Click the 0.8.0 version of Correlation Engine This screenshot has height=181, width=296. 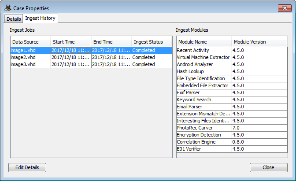tap(259, 142)
